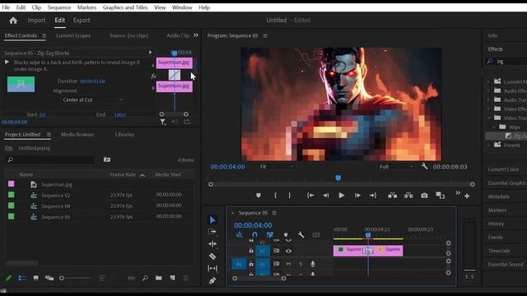The width and height of the screenshot is (527, 296).
Task: Click New Item icon in Project panel
Action: (x=172, y=278)
